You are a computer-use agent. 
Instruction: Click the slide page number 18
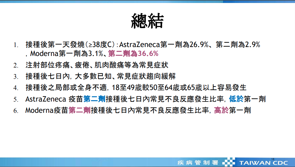click(273, 159)
